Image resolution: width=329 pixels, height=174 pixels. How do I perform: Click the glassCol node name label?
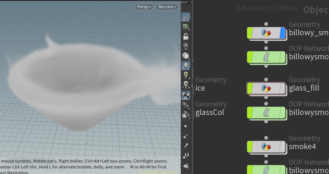coord(210,112)
